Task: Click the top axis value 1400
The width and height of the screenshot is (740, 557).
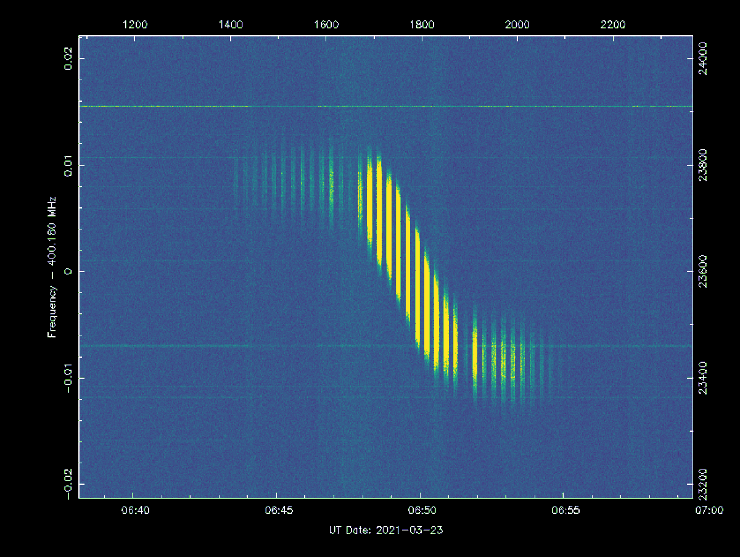Action: (231, 25)
